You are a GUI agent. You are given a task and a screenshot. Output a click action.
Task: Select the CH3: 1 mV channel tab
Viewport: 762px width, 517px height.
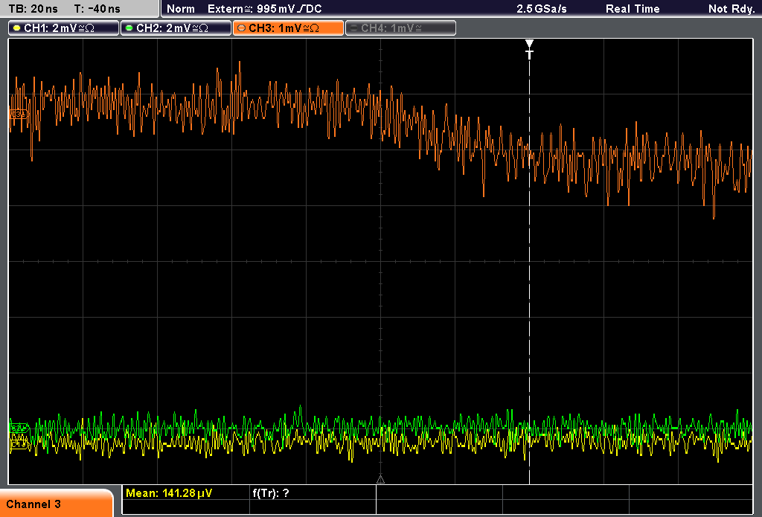pyautogui.click(x=288, y=28)
